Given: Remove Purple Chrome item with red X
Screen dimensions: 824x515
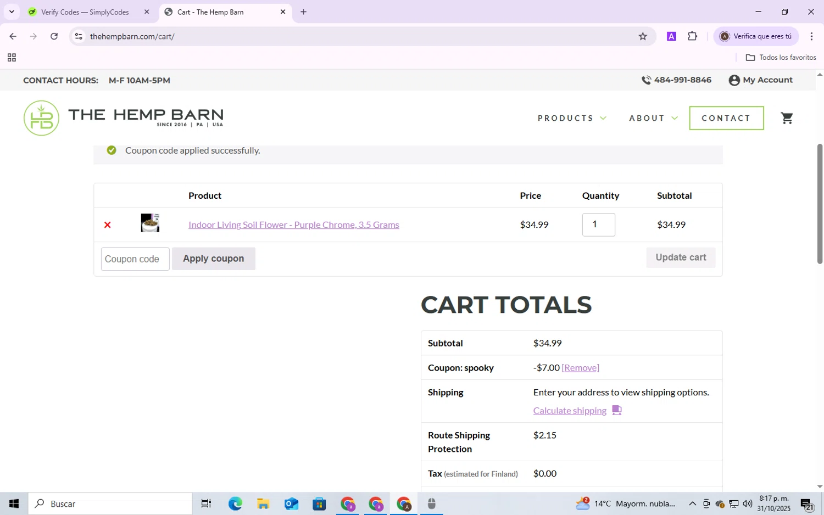Looking at the screenshot, I should [108, 225].
